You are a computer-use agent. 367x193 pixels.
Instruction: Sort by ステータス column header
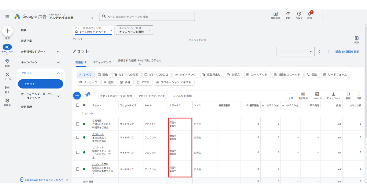click(175, 105)
